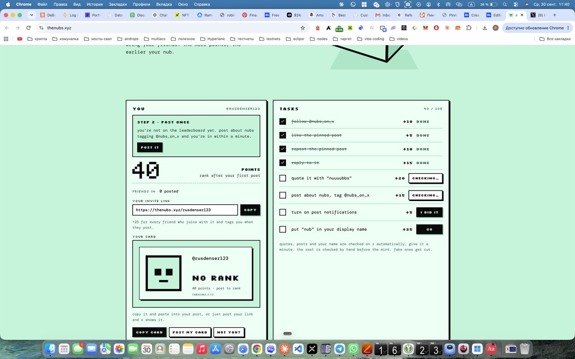The image size is (575, 359).
Task: Open the Chrome apps grid icon
Action: (x=7, y=39)
